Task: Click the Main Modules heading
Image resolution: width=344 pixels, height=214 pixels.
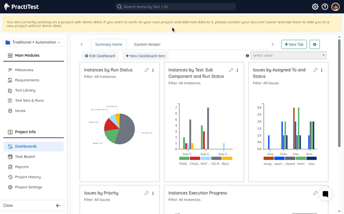Action: point(27,55)
